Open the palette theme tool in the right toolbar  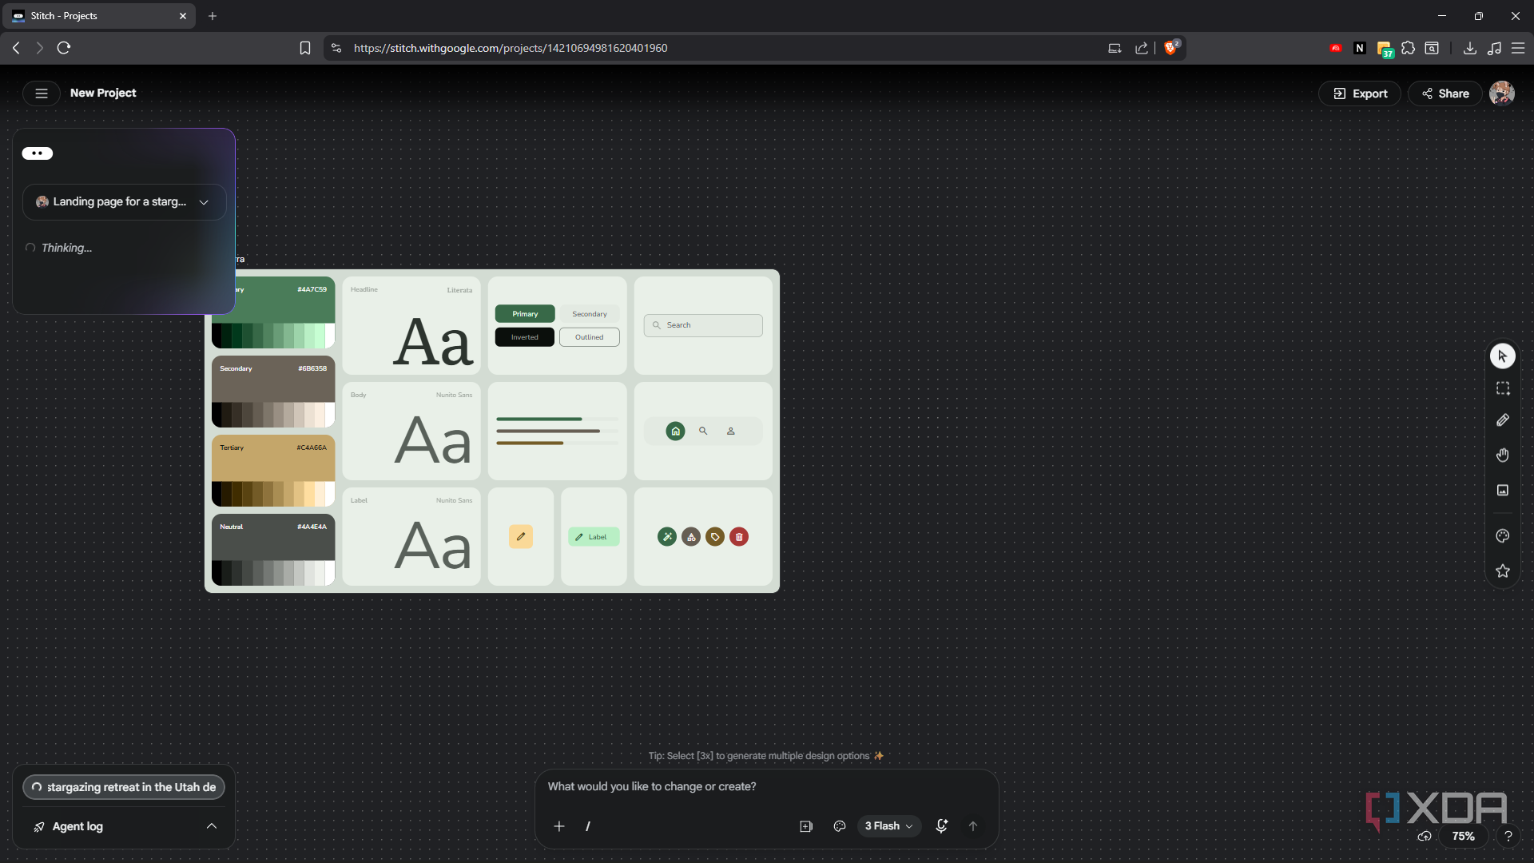point(1502,536)
